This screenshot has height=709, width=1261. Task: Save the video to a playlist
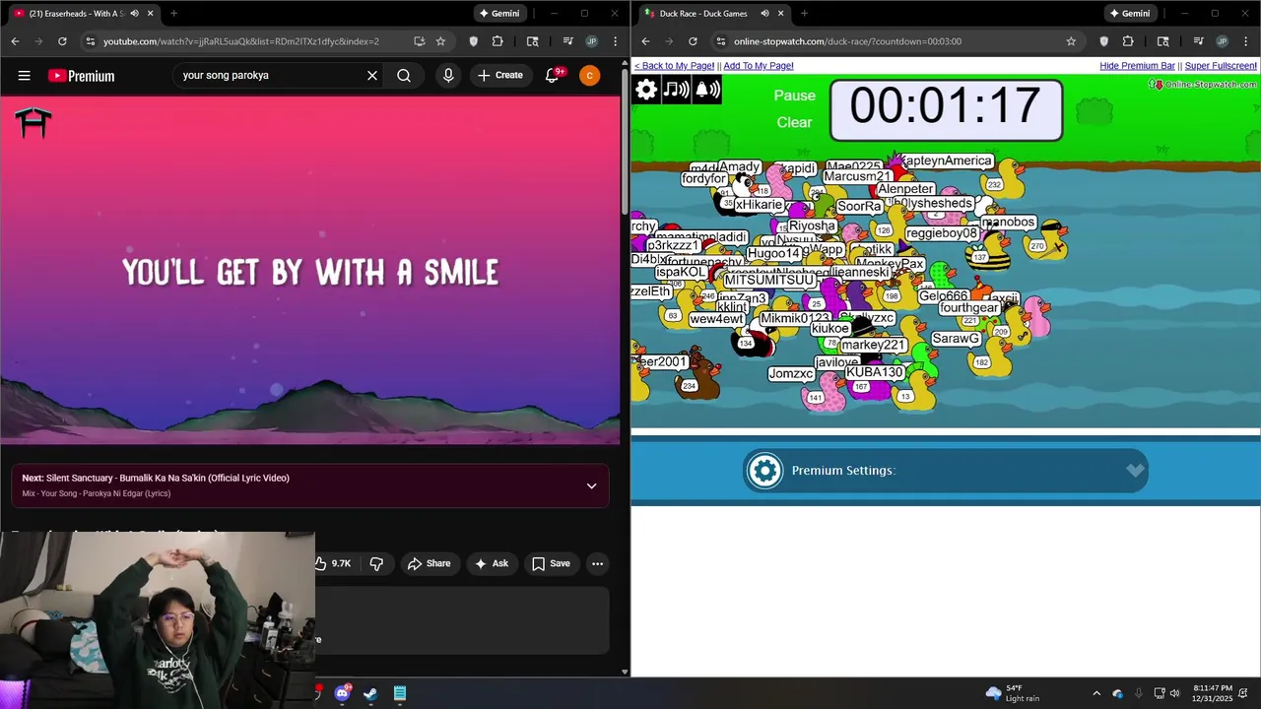pos(551,563)
